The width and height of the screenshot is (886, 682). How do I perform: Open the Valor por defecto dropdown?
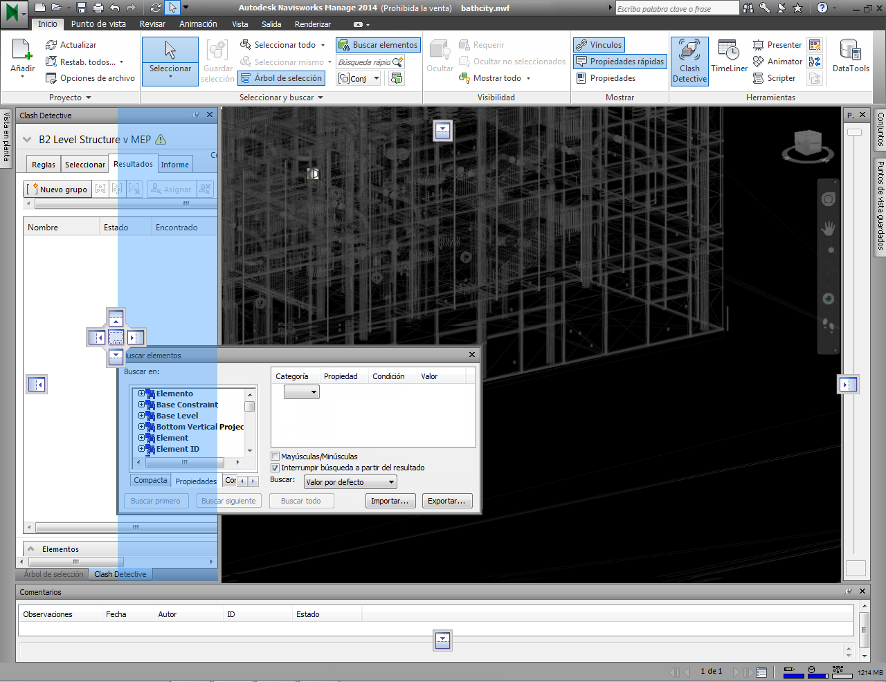[350, 482]
